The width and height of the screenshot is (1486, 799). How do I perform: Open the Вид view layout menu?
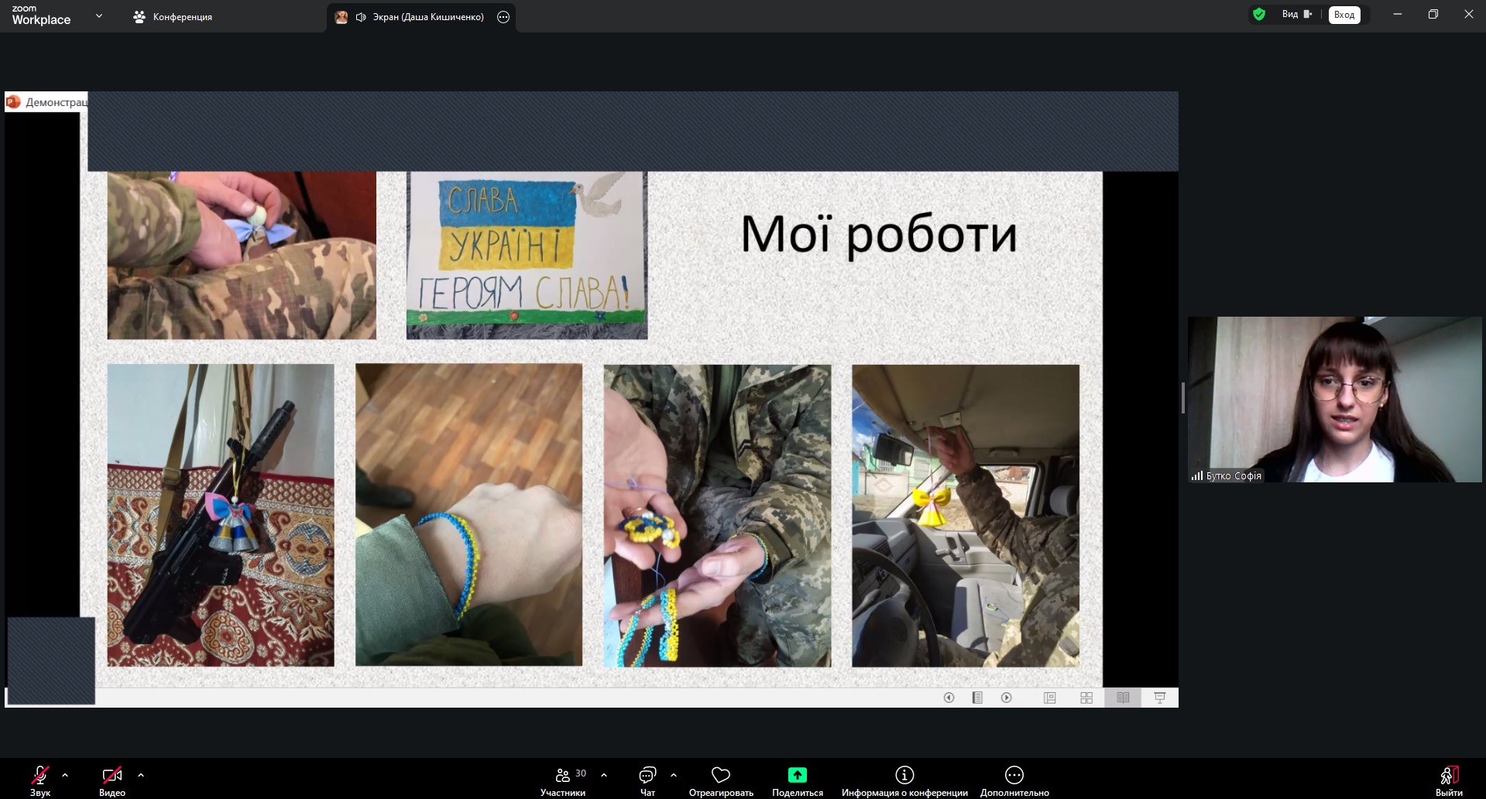pos(1296,14)
